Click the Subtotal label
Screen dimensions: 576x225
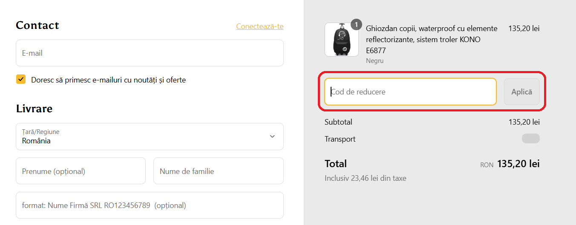[338, 122]
